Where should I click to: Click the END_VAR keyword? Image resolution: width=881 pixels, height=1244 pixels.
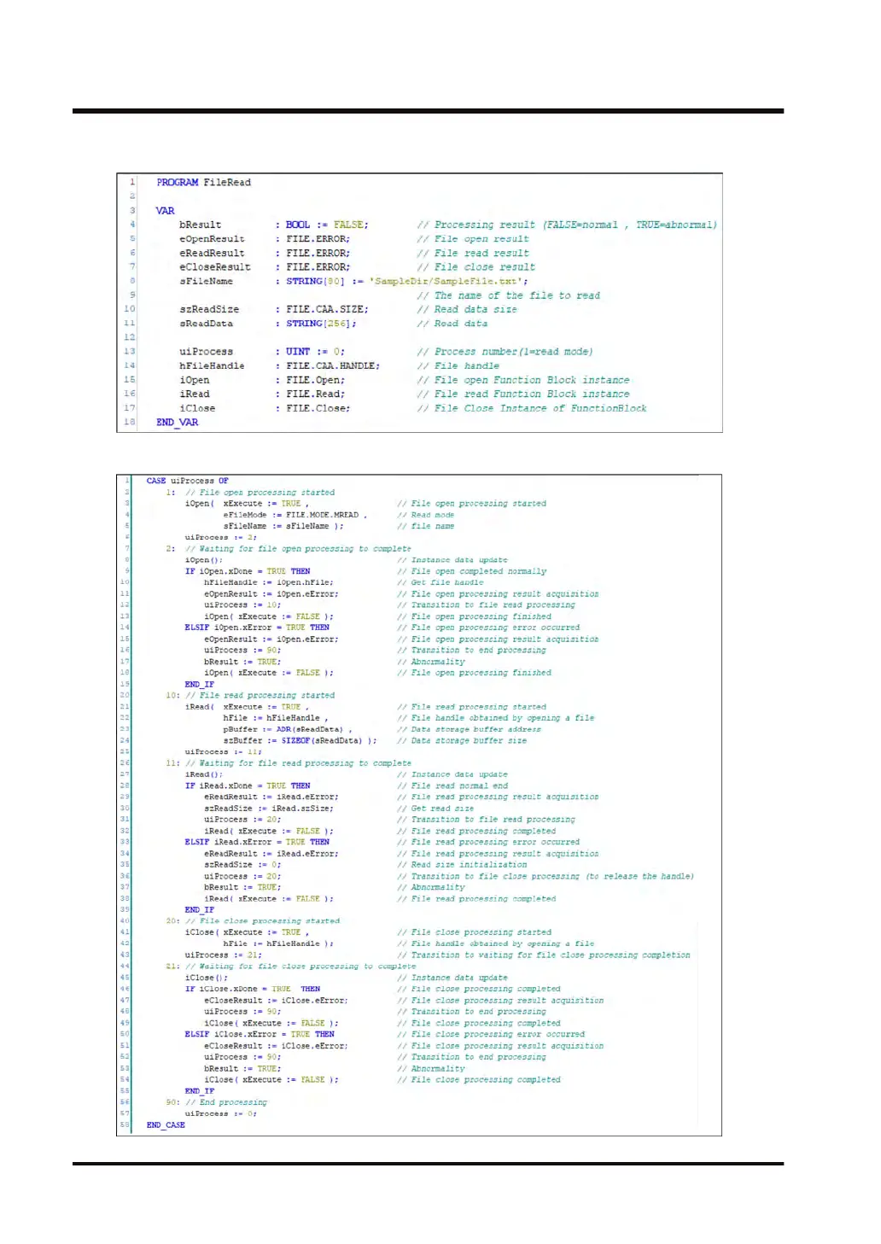(x=177, y=422)
